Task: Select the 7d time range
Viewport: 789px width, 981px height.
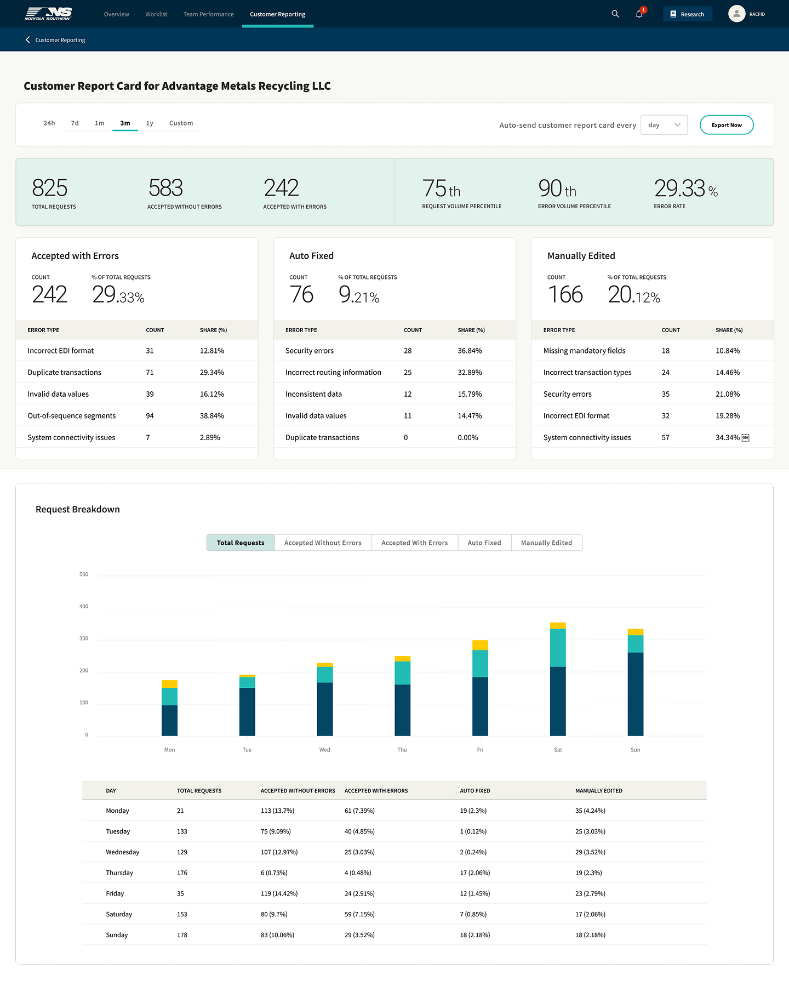Action: pos(75,123)
